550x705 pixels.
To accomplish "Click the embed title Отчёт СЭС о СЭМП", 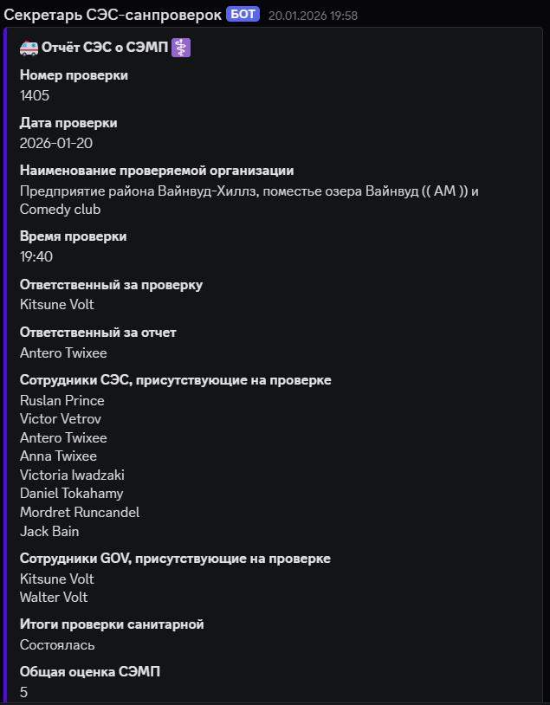I will pyautogui.click(x=105, y=49).
